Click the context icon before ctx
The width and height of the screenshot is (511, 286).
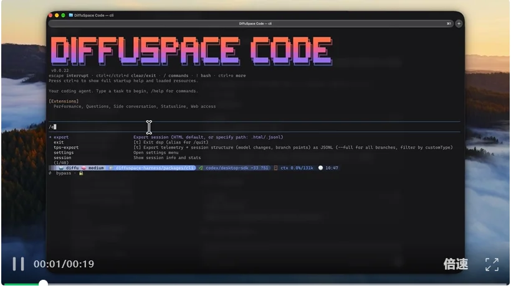(275, 168)
